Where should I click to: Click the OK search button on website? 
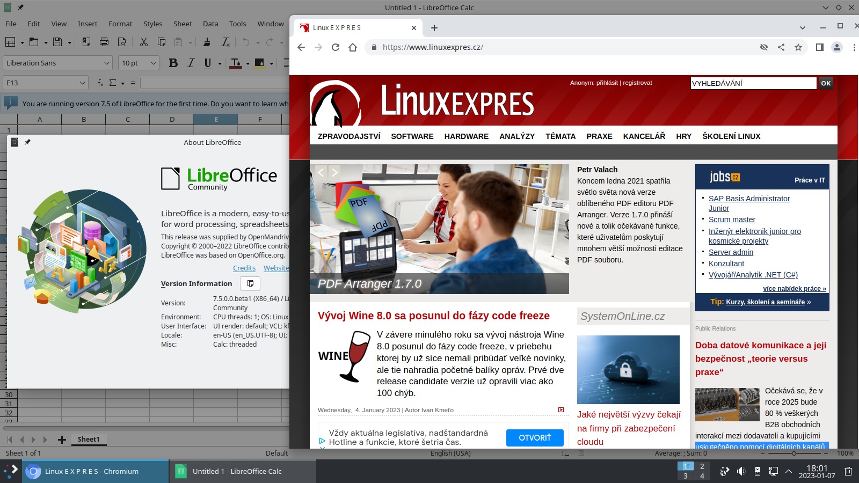[x=826, y=83]
